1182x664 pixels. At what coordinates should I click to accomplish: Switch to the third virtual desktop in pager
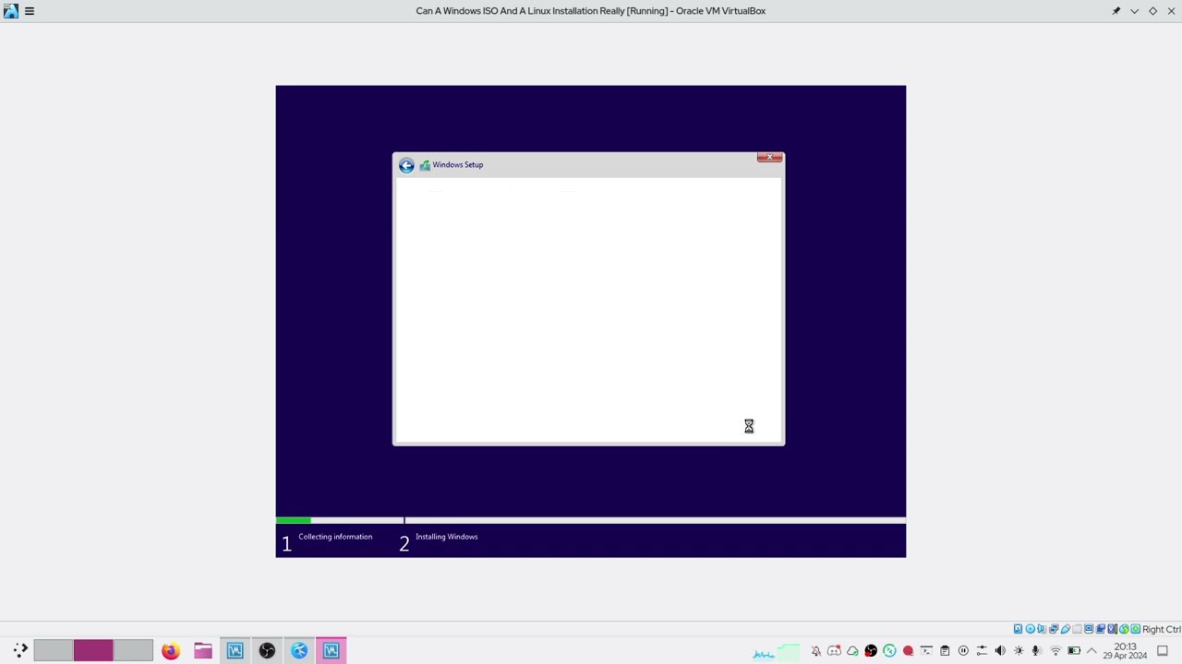click(x=133, y=650)
